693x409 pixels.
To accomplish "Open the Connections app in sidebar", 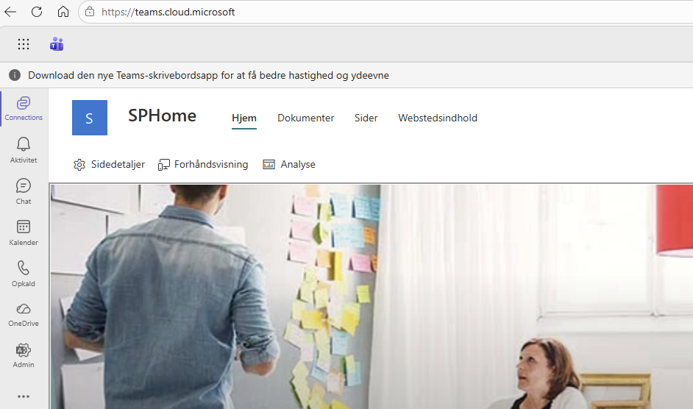I will (24, 108).
